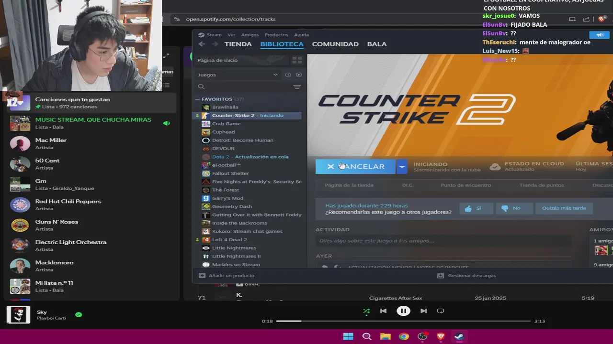Viewport: 613px width, 344px height.
Task: Open Página de la tienda link
Action: [x=349, y=185]
